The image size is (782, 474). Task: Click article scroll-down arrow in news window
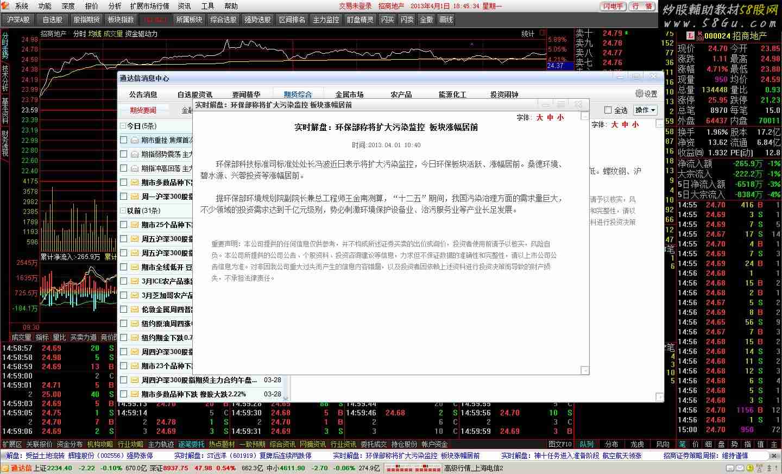point(585,370)
